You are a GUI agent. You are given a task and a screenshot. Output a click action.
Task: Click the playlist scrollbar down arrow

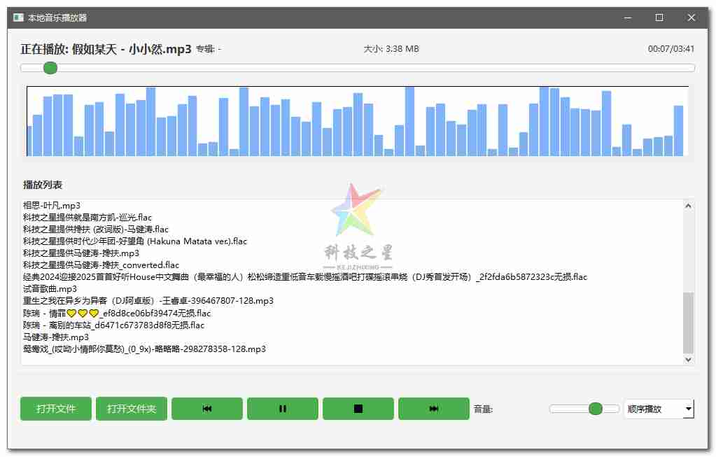(x=687, y=358)
